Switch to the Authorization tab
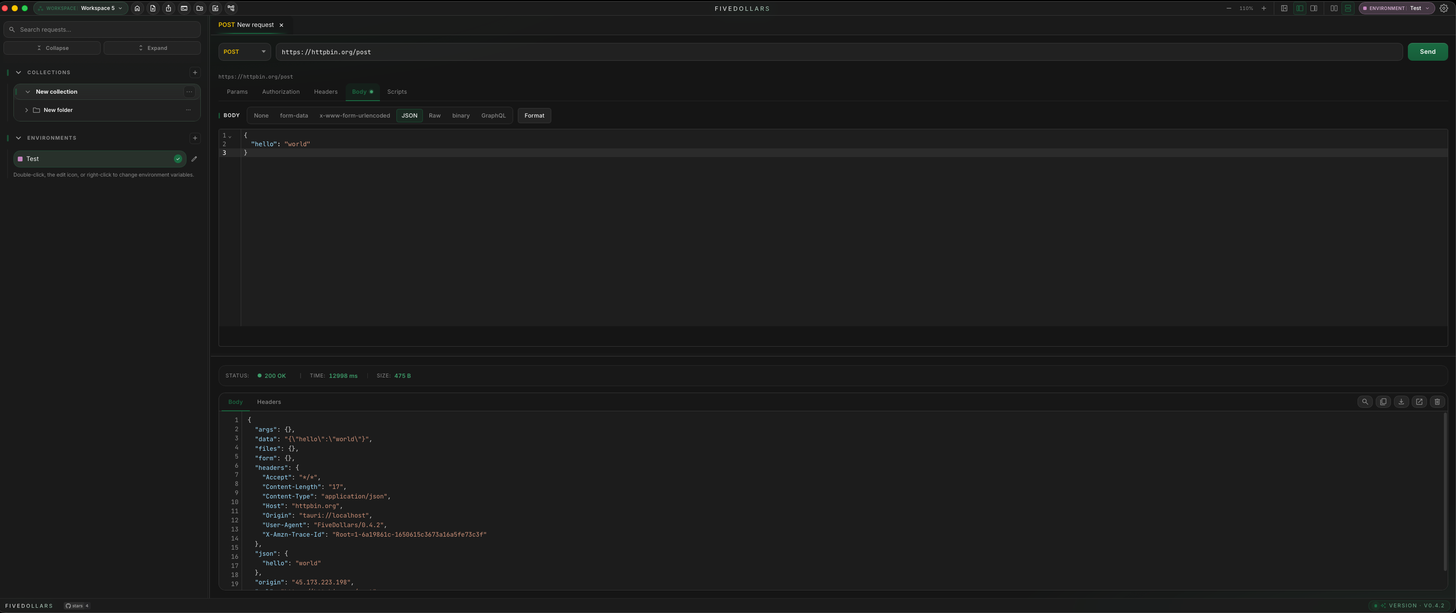Viewport: 1456px width, 613px height. click(281, 92)
